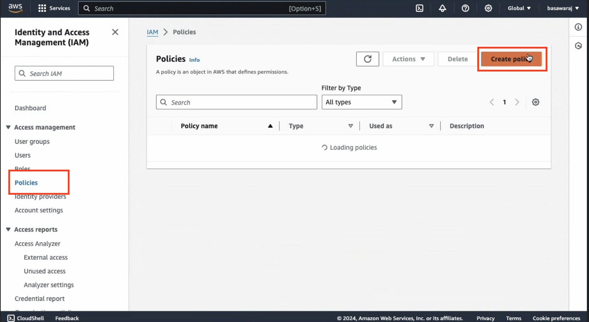Collapse the Access management section
The image size is (589, 322).
(8, 127)
